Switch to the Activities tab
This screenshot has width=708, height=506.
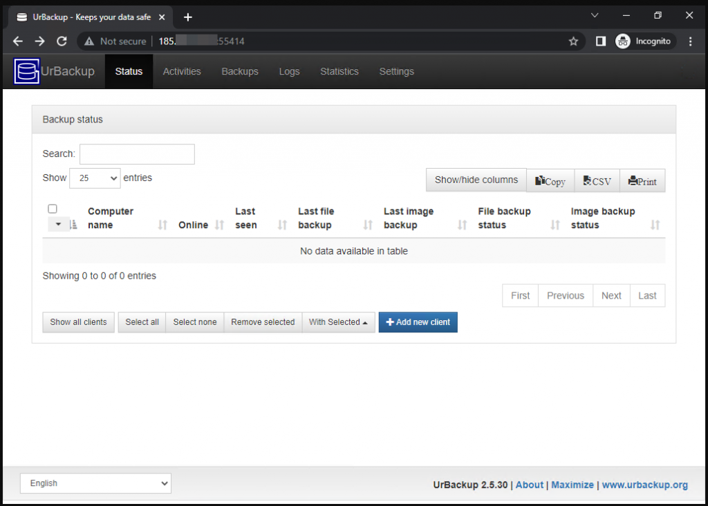coord(182,71)
